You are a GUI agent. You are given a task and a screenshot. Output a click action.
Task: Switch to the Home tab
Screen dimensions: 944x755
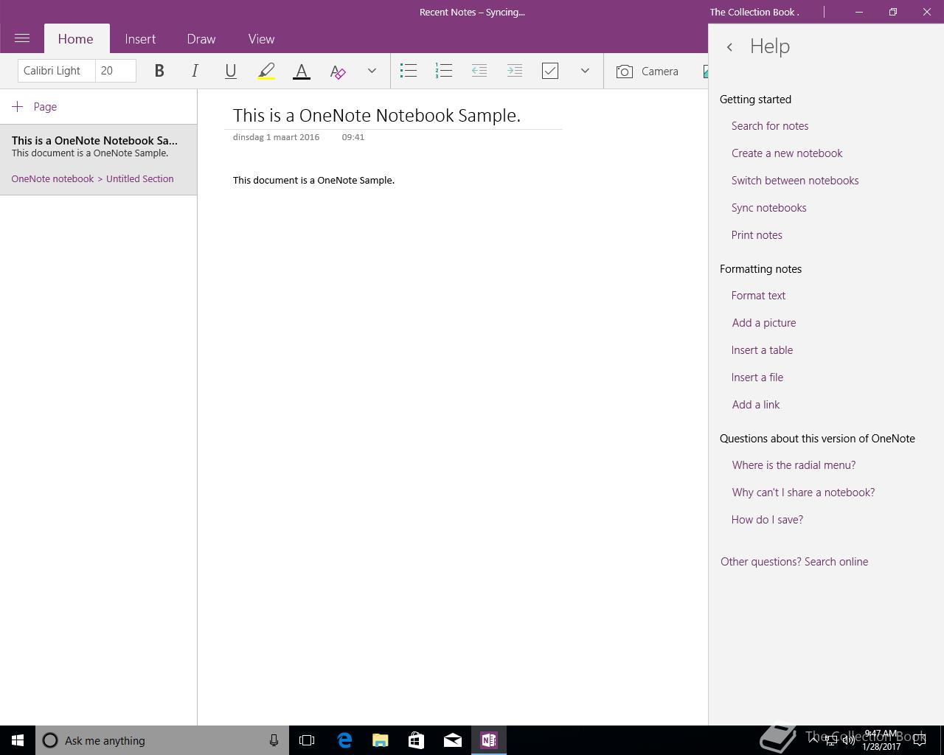tap(76, 39)
